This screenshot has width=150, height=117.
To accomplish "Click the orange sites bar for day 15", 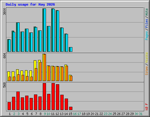I will click(71, 78).
